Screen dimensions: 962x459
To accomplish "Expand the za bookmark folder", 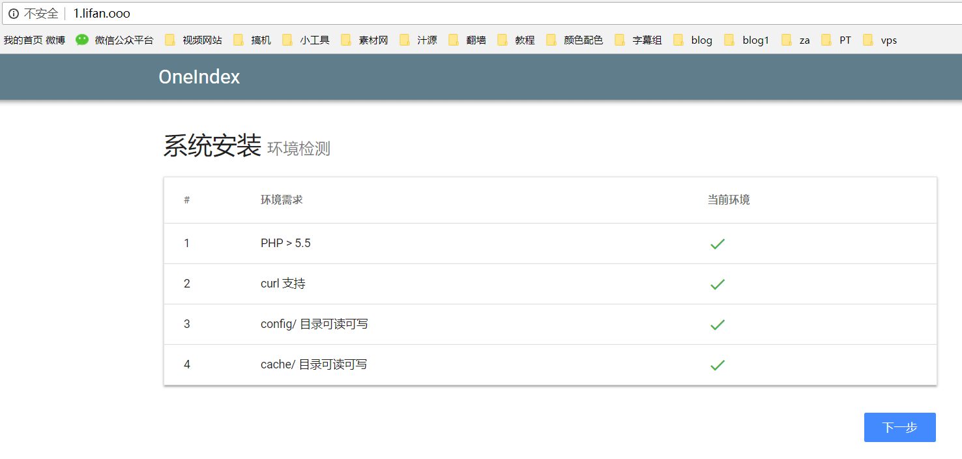I will [796, 40].
